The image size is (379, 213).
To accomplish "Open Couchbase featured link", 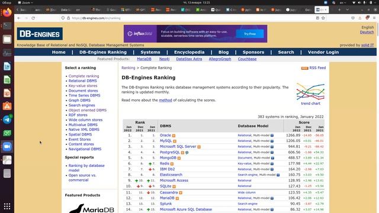I will pyautogui.click(x=247, y=59).
